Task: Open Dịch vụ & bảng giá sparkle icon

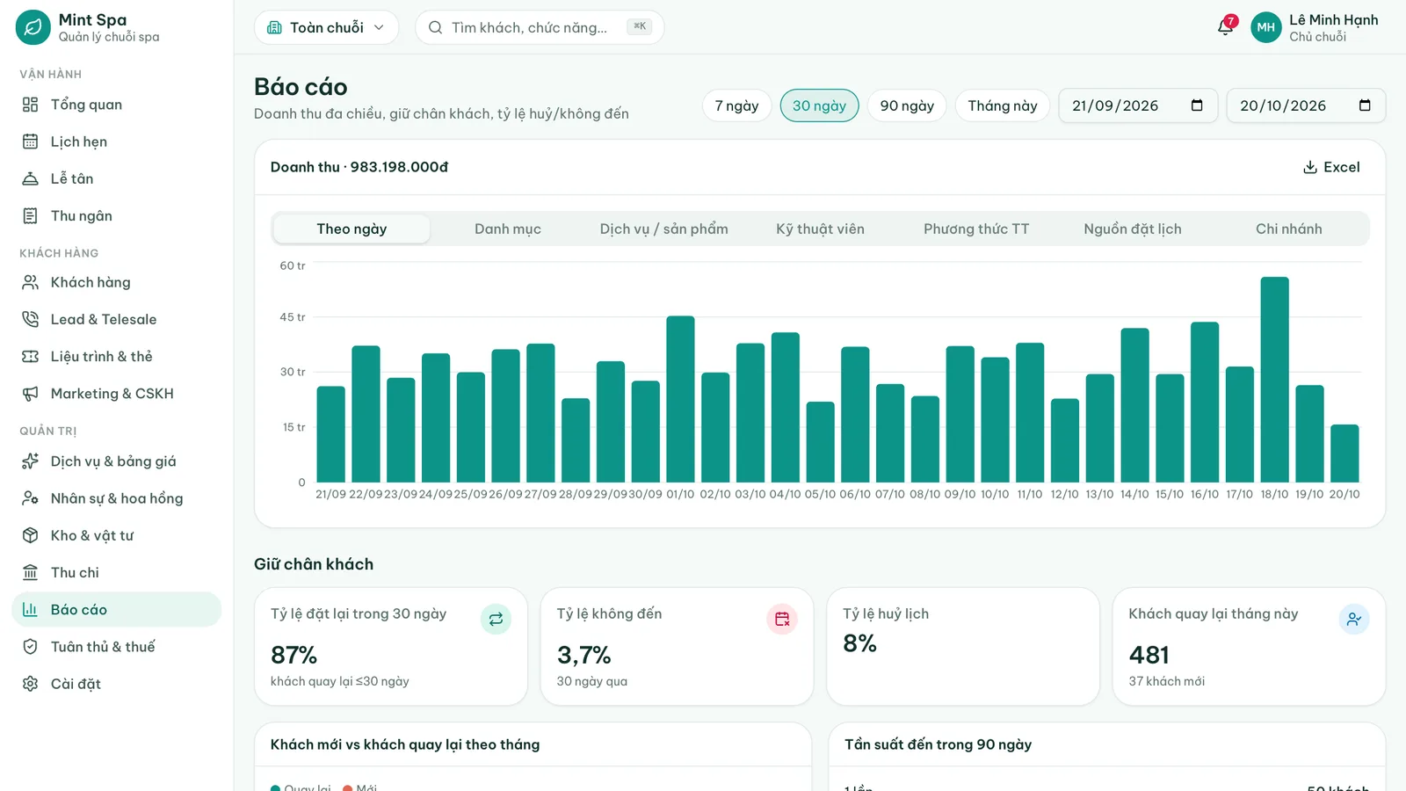Action: (x=30, y=461)
